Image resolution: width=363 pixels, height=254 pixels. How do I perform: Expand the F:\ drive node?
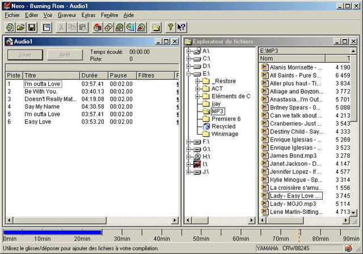tap(188, 141)
